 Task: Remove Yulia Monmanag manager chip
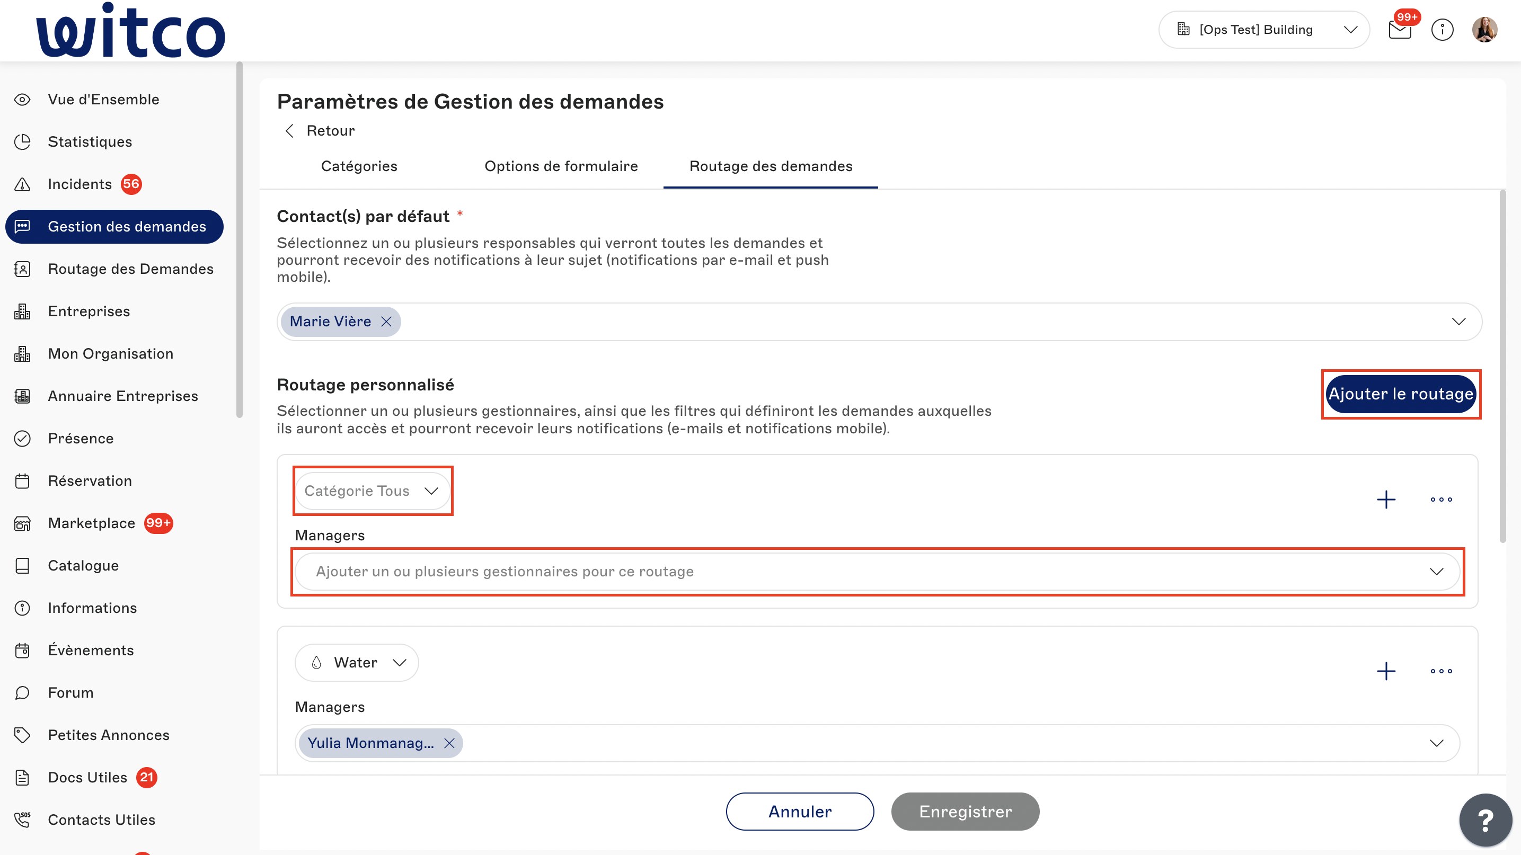(449, 743)
